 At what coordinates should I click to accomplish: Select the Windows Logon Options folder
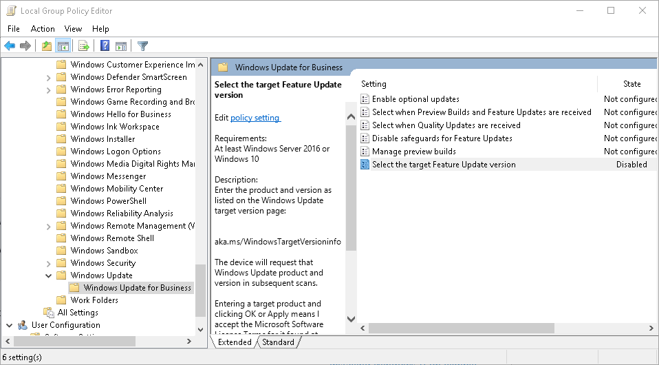coord(116,151)
